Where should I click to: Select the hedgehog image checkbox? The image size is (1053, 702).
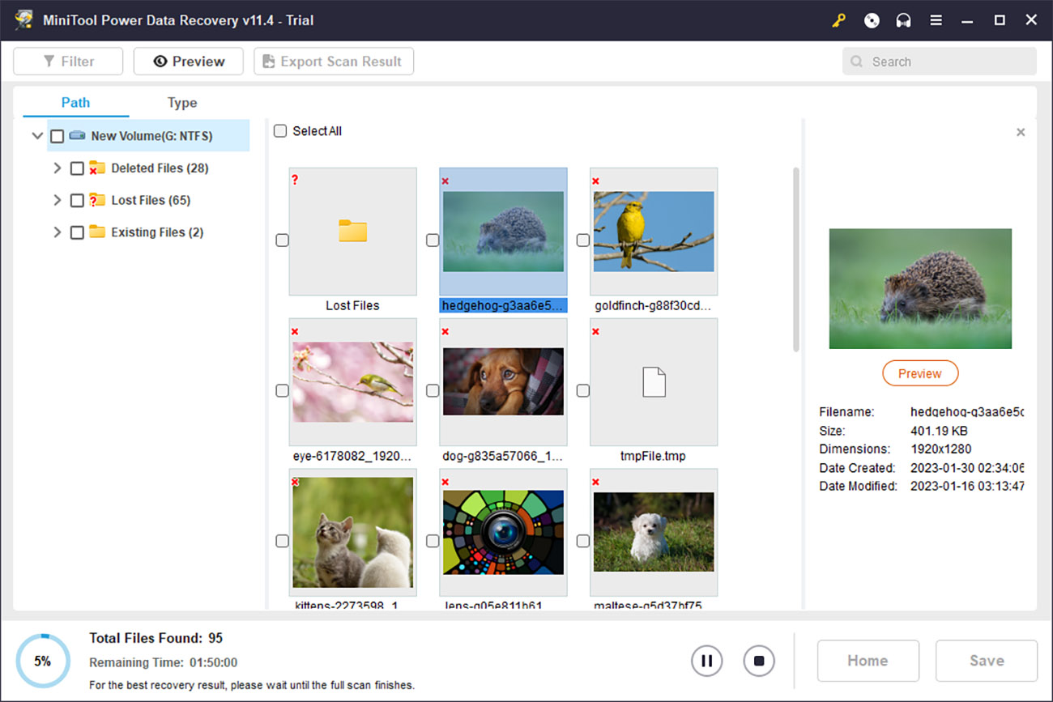click(433, 240)
